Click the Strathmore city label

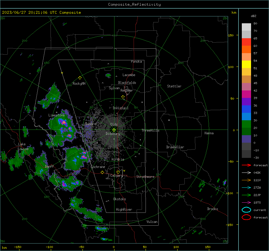145,177
